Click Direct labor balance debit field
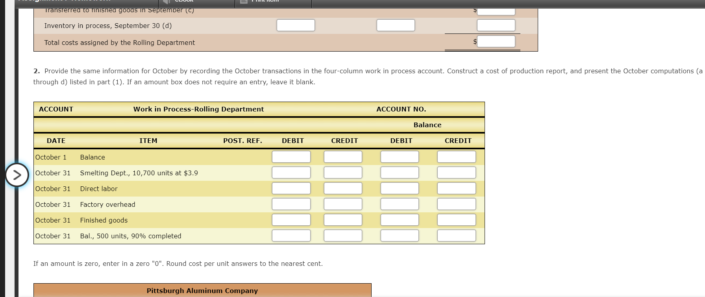Screen dimensions: 705x297 point(400,188)
